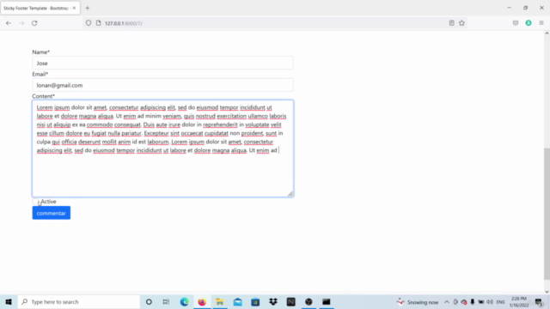The width and height of the screenshot is (550, 309).
Task: Open the OBS Studio taskbar icon
Action: [x=309, y=301]
